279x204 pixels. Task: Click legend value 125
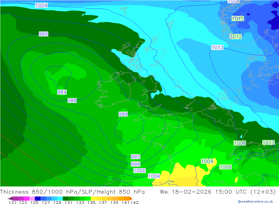tap(34, 203)
